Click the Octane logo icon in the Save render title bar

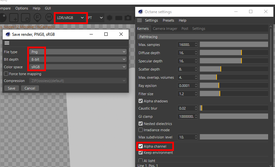(x=8, y=34)
